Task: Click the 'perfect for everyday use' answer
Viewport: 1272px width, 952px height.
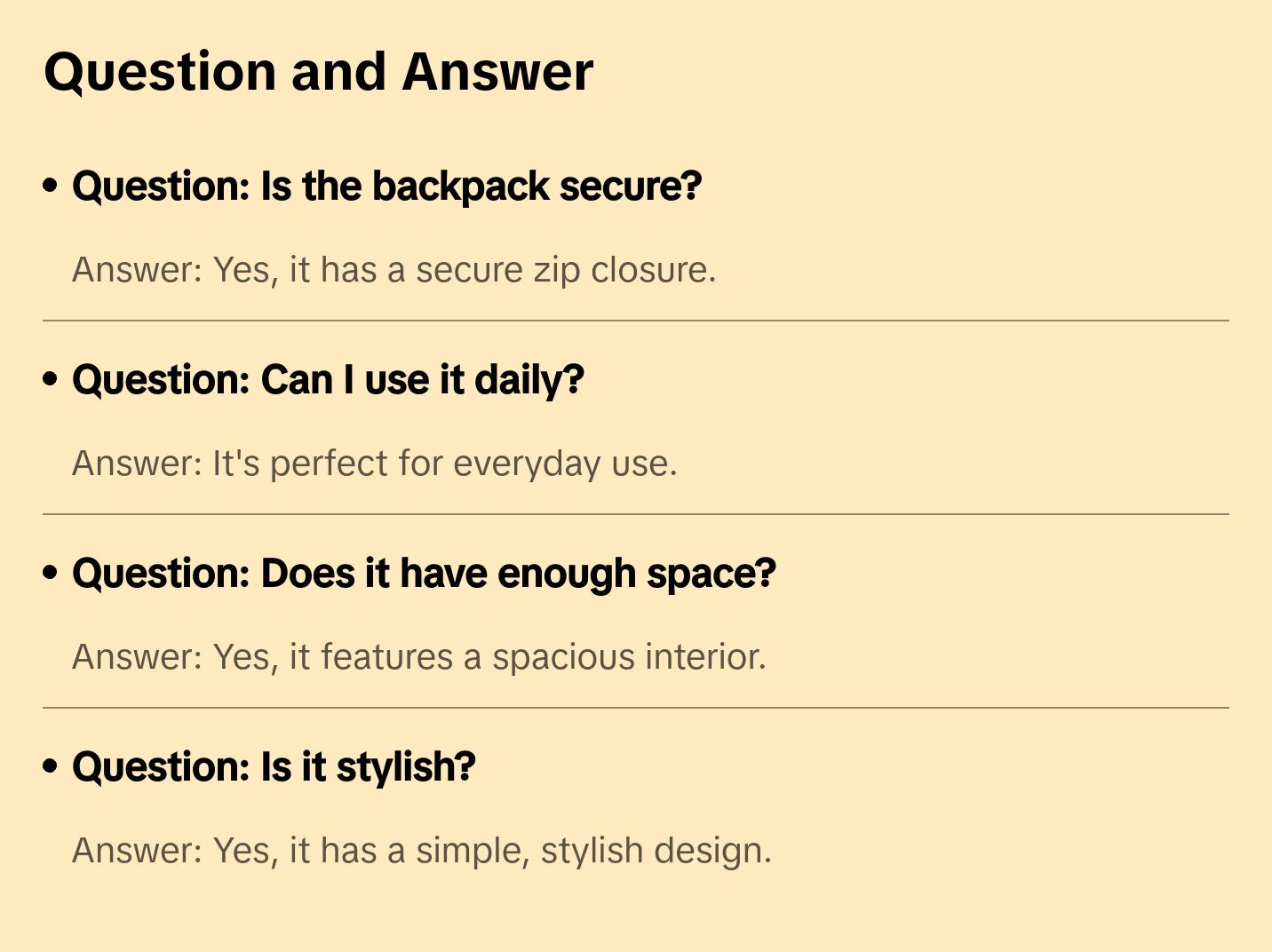Action: point(374,464)
